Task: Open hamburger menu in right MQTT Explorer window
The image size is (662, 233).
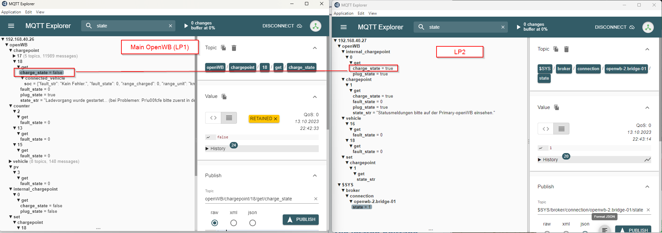Action: coord(344,27)
